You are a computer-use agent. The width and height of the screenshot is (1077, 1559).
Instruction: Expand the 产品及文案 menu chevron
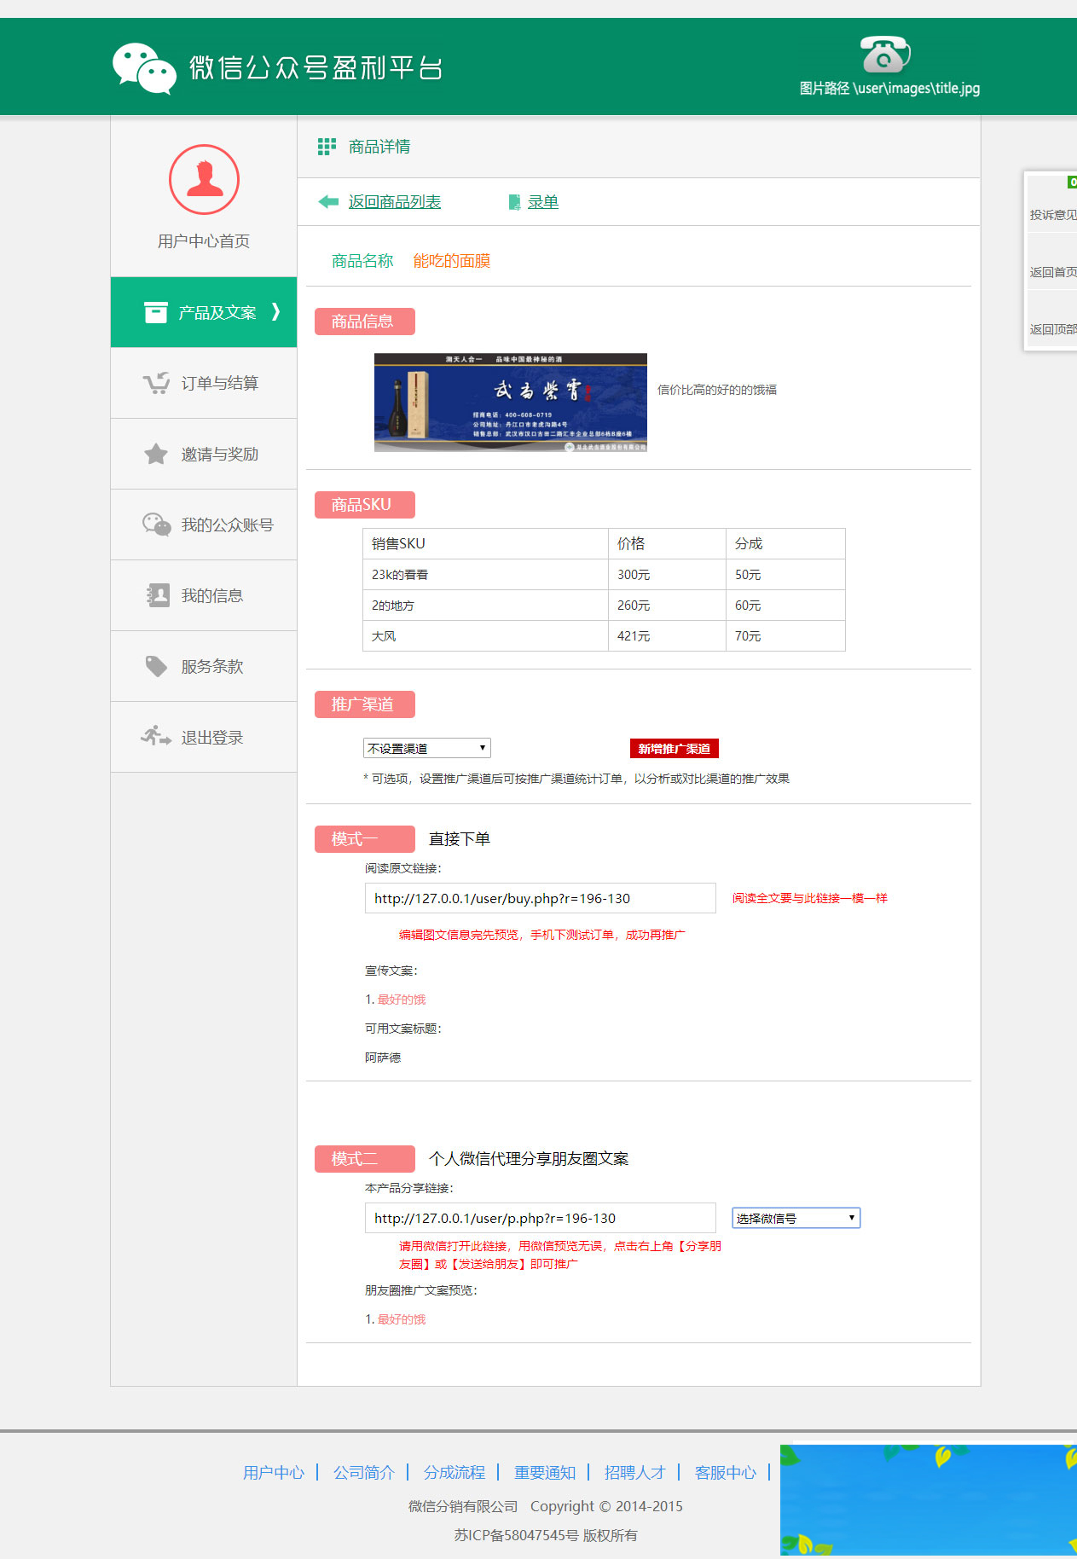point(275,312)
